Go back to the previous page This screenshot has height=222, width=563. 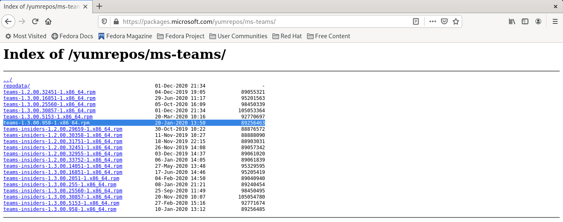point(9,21)
